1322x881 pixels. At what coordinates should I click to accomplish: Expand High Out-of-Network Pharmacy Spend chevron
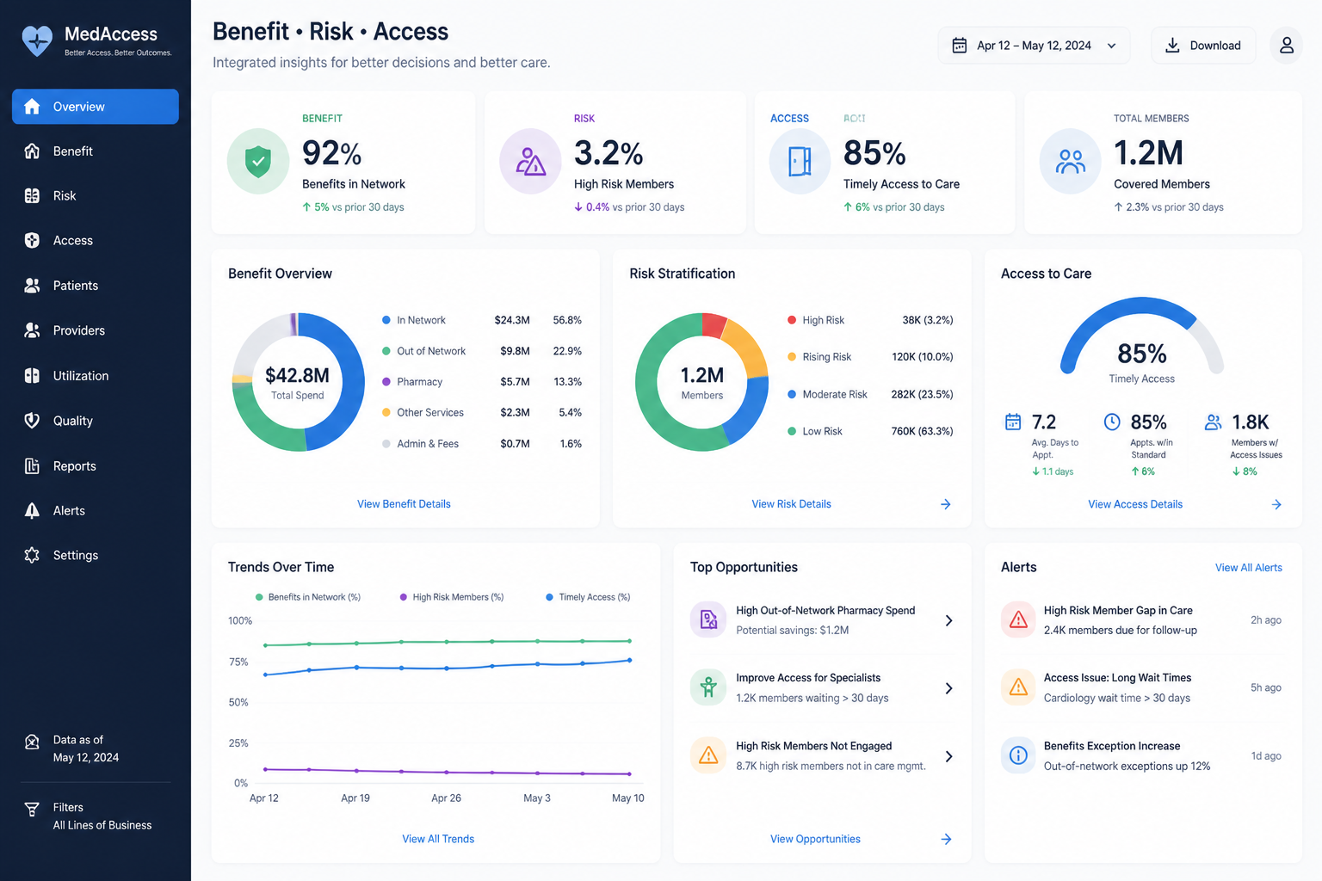948,620
